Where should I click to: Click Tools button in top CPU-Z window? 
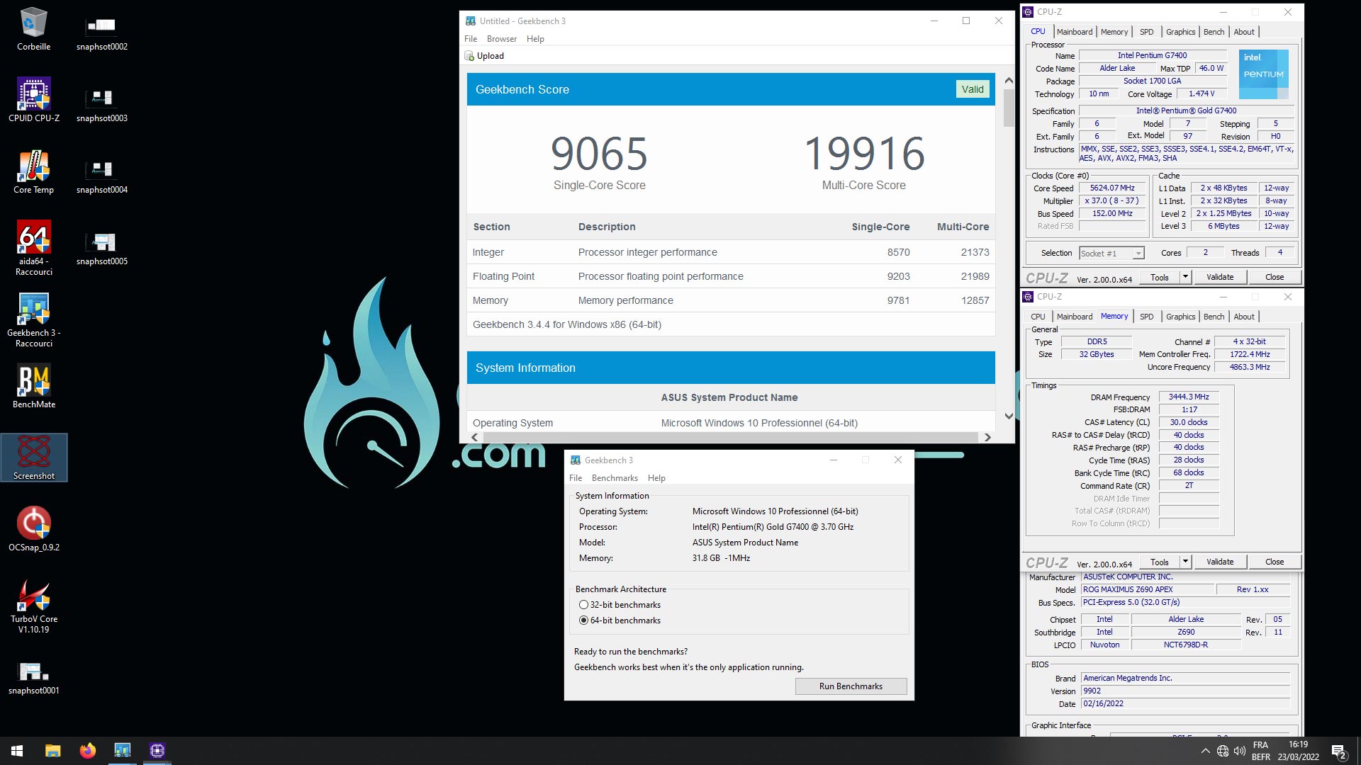[1159, 277]
